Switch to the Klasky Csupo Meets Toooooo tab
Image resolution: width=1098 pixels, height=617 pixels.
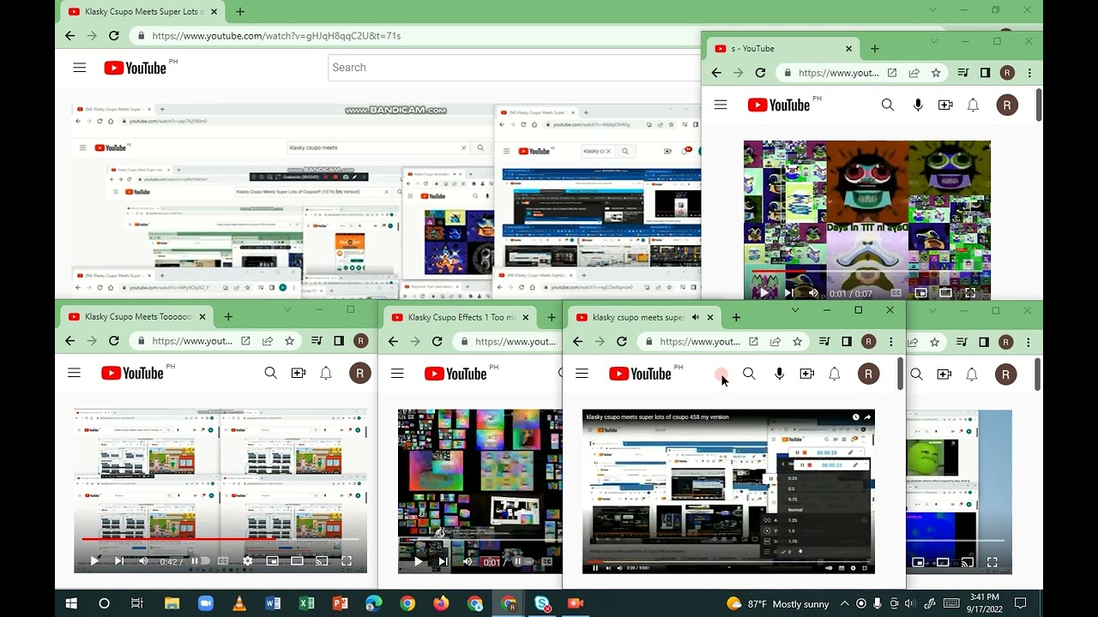(137, 317)
